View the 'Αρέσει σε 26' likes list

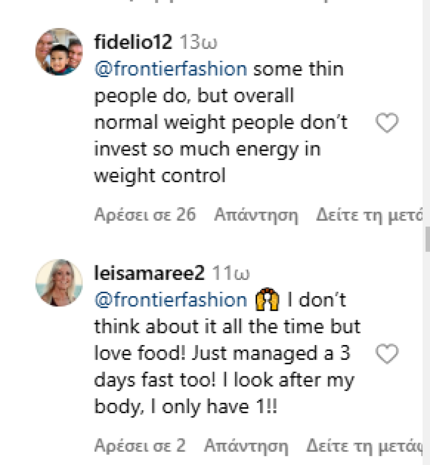tap(145, 214)
